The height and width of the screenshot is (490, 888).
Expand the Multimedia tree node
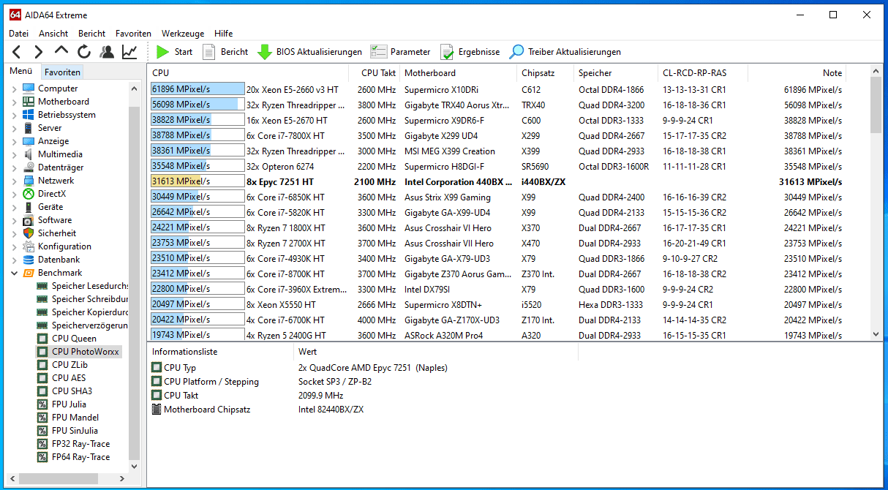click(14, 154)
